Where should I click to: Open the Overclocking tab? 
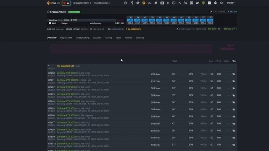(82, 38)
